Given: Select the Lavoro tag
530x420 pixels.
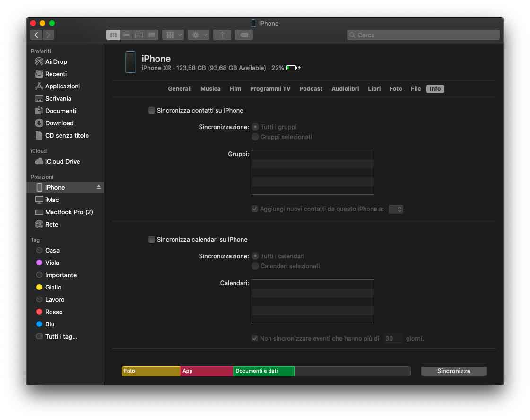Looking at the screenshot, I should pyautogui.click(x=65, y=299).
